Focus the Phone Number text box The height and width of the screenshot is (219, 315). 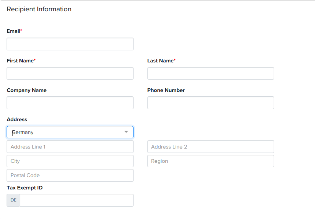pyautogui.click(x=210, y=103)
